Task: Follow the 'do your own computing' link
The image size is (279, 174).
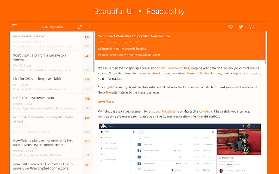Action: 173,68
